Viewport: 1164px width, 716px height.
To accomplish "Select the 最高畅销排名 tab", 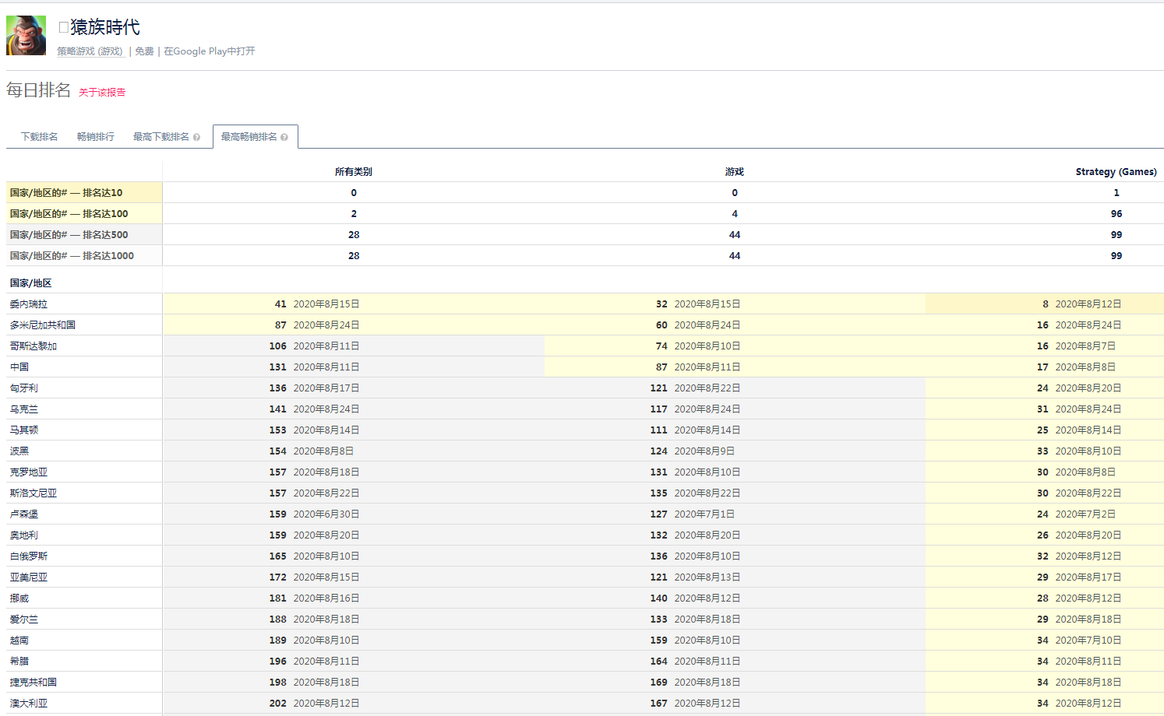I will 249,137.
